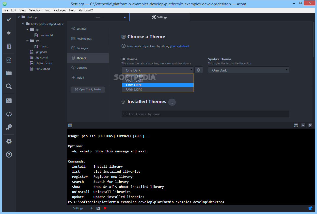317x214 pixels.
Task: Select .gitignore in the tree
Action: point(41,52)
